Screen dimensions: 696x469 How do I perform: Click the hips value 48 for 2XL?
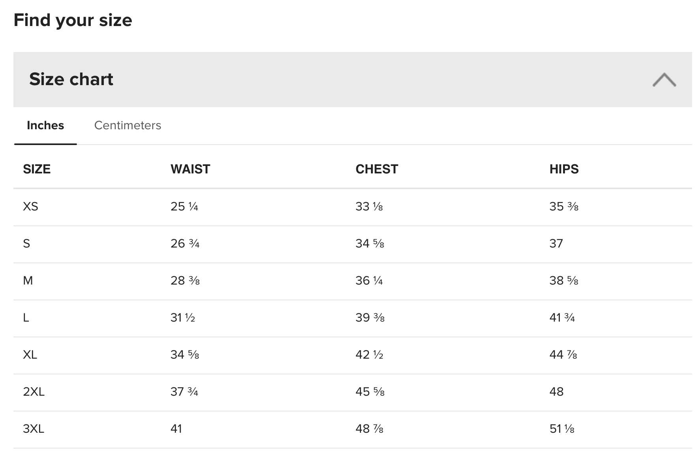pyautogui.click(x=556, y=392)
